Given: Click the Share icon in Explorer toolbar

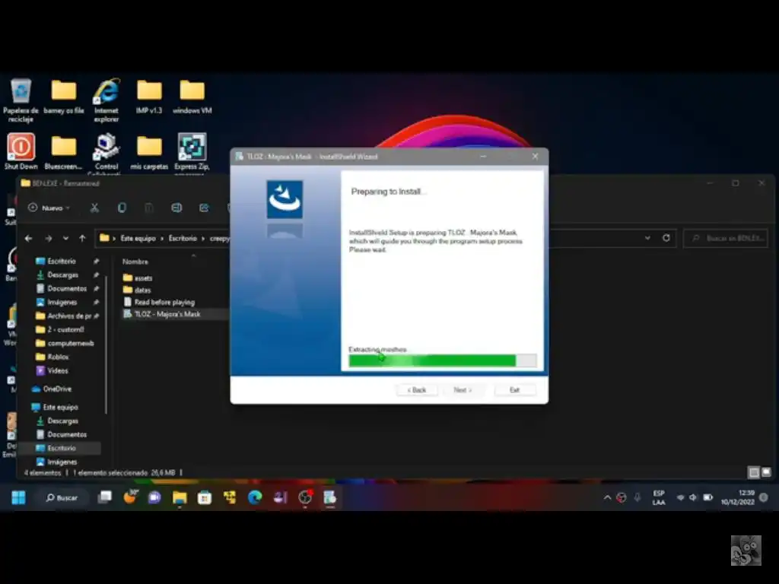Looking at the screenshot, I should [204, 208].
